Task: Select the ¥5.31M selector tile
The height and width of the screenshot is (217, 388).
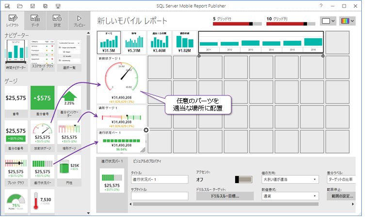Action: (134, 42)
